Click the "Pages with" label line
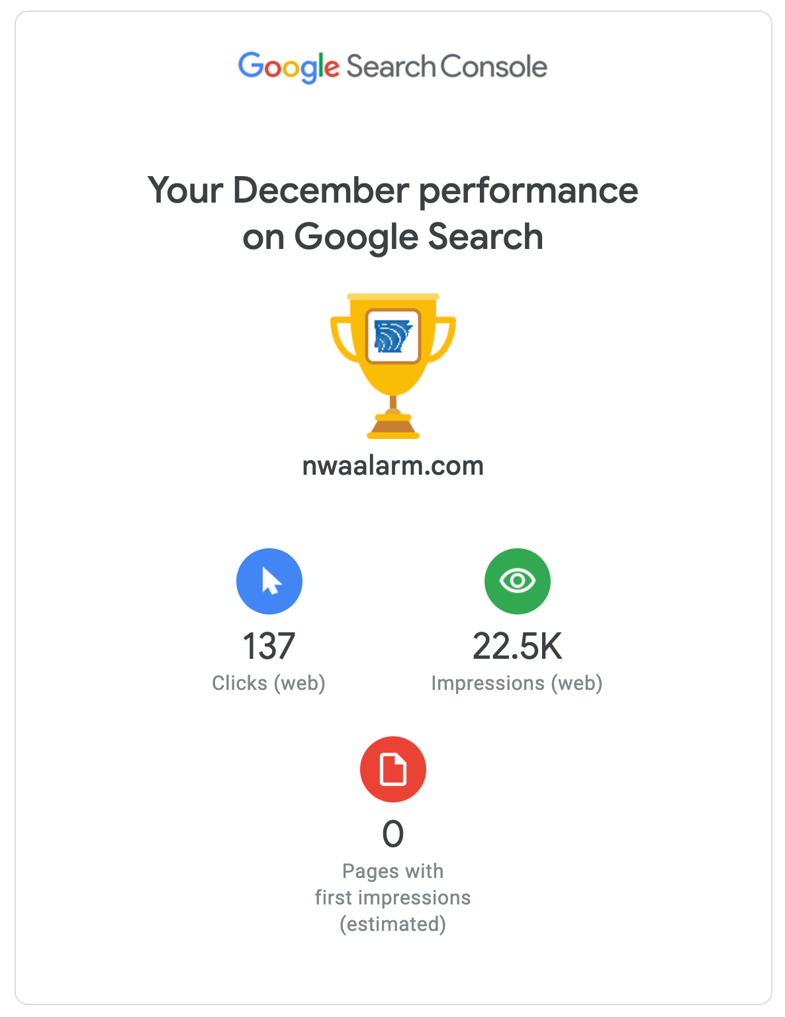This screenshot has height=1017, width=785. (392, 871)
